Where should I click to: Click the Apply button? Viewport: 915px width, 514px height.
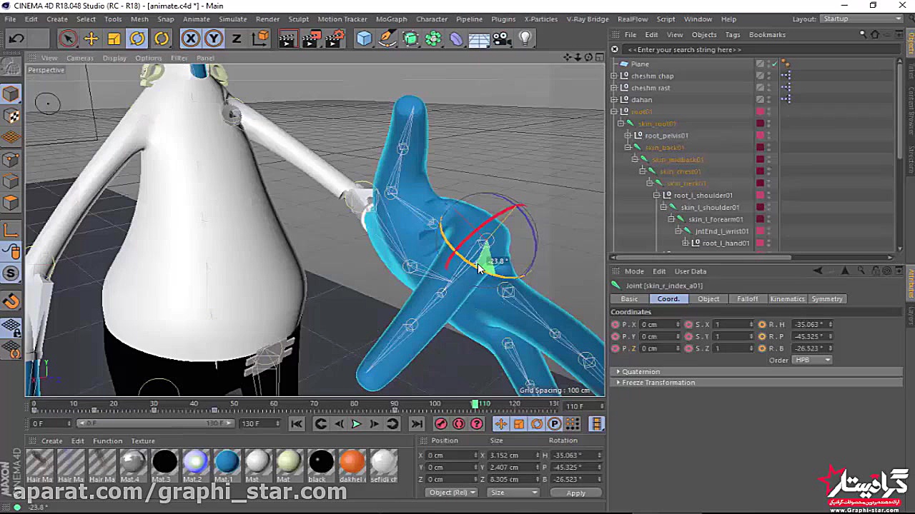[x=575, y=493]
